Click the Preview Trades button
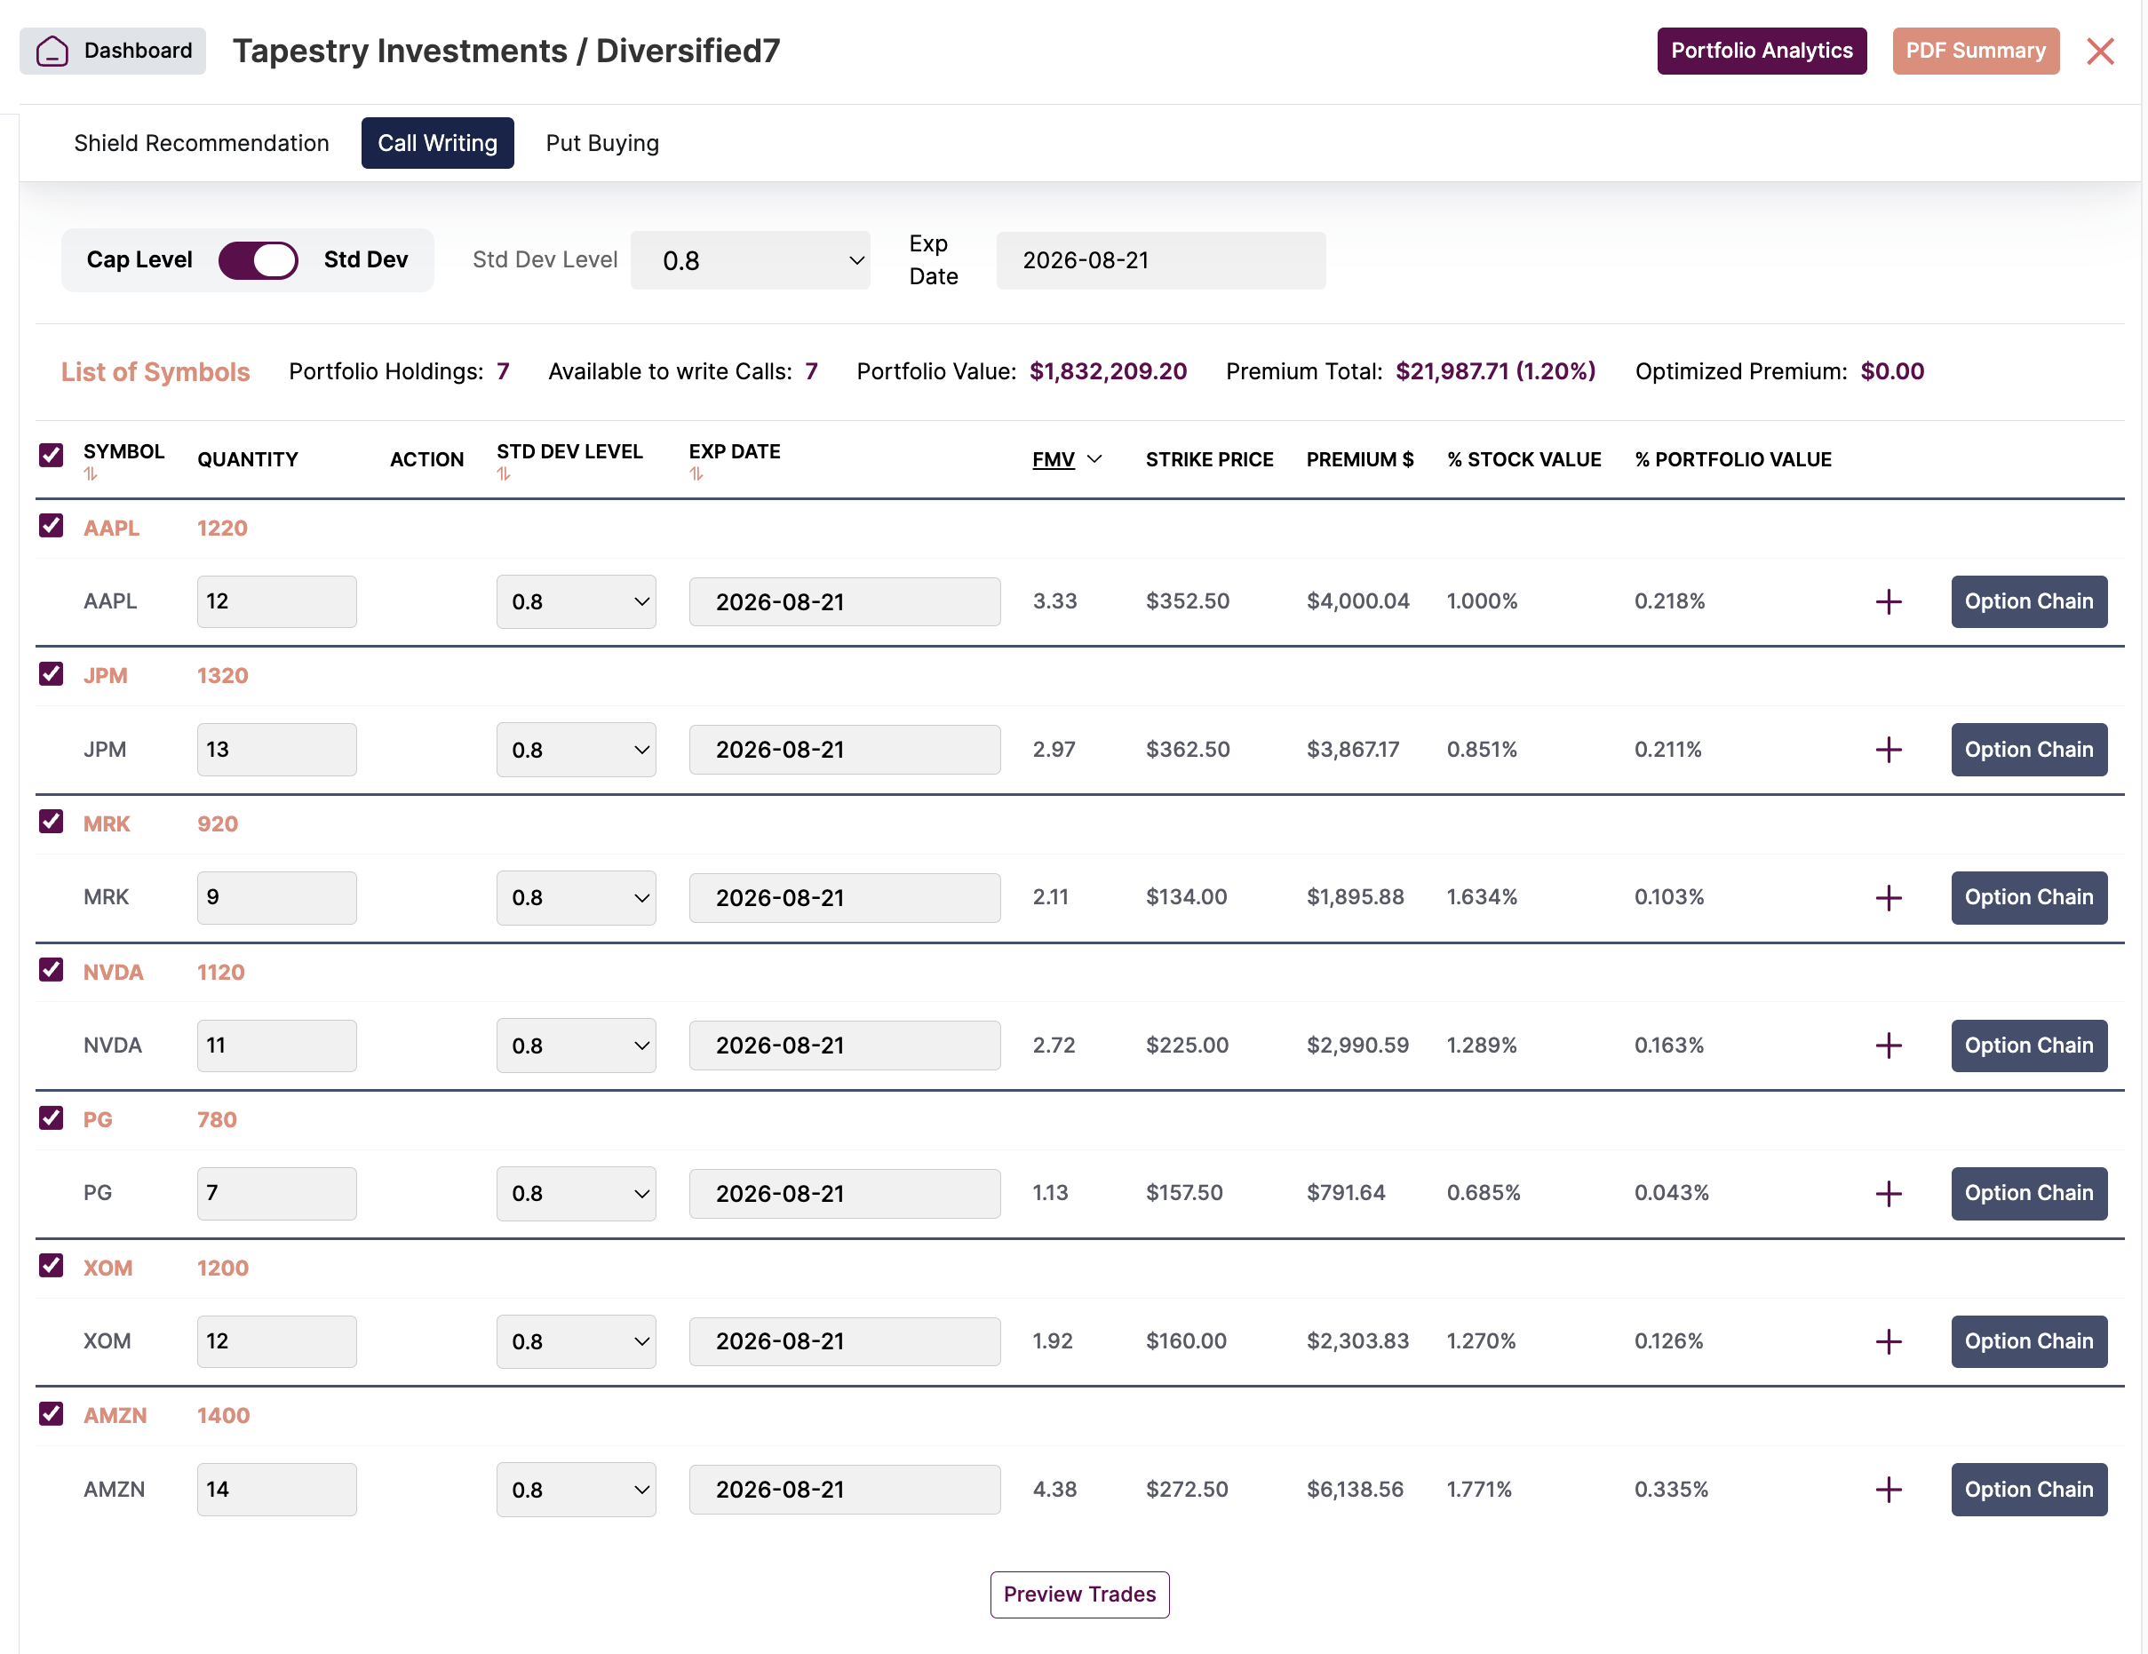The height and width of the screenshot is (1654, 2148). click(x=1079, y=1594)
